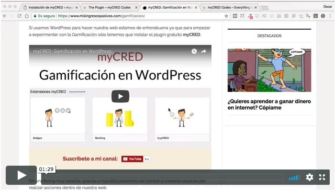The image size is (335, 192).
Task: Reload the current page
Action: [x=19, y=16]
